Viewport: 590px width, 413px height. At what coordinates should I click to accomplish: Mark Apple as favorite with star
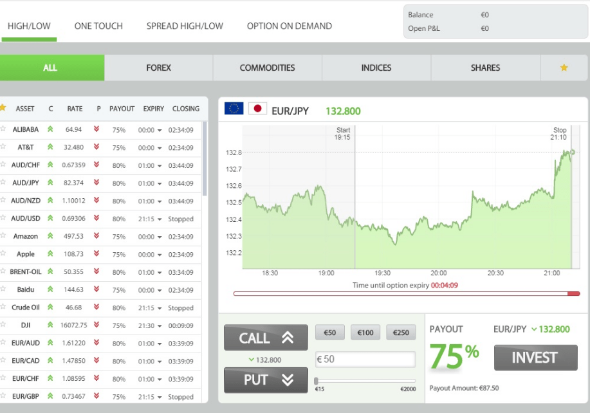(3, 253)
